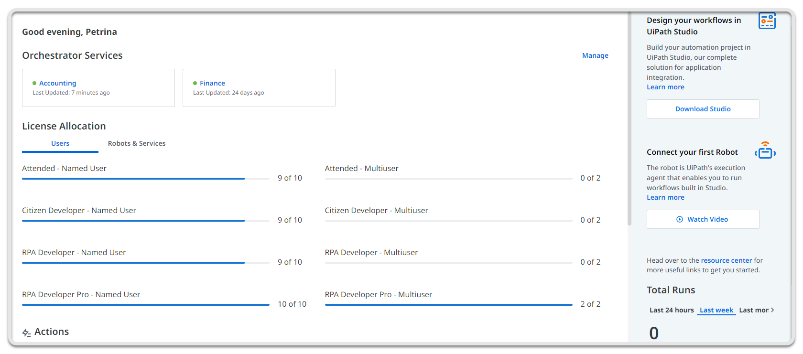The image size is (803, 354).
Task: Click the 'Total Runs' heading
Action: (671, 290)
